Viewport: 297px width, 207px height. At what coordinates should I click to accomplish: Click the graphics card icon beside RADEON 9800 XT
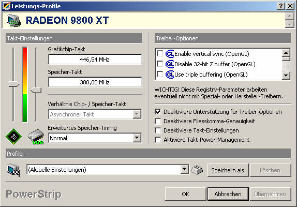13,21
